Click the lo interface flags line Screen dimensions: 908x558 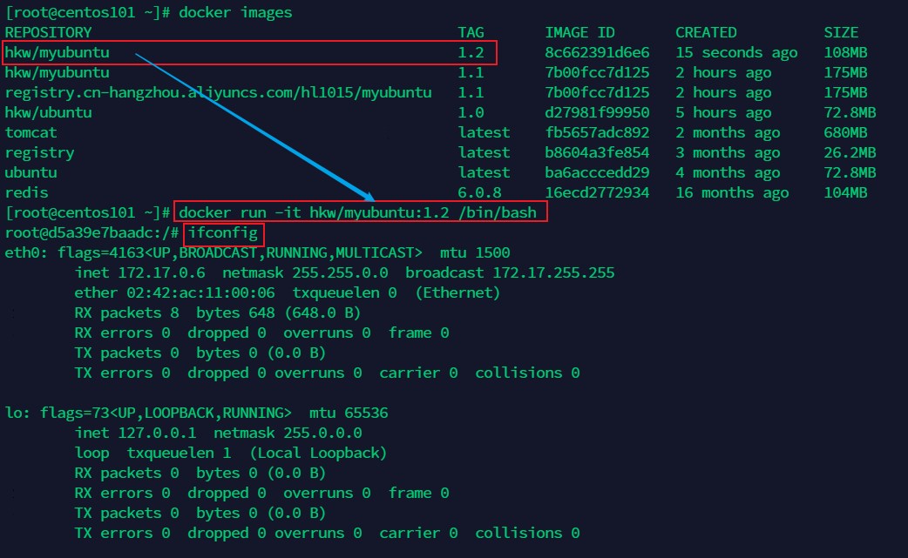point(196,413)
